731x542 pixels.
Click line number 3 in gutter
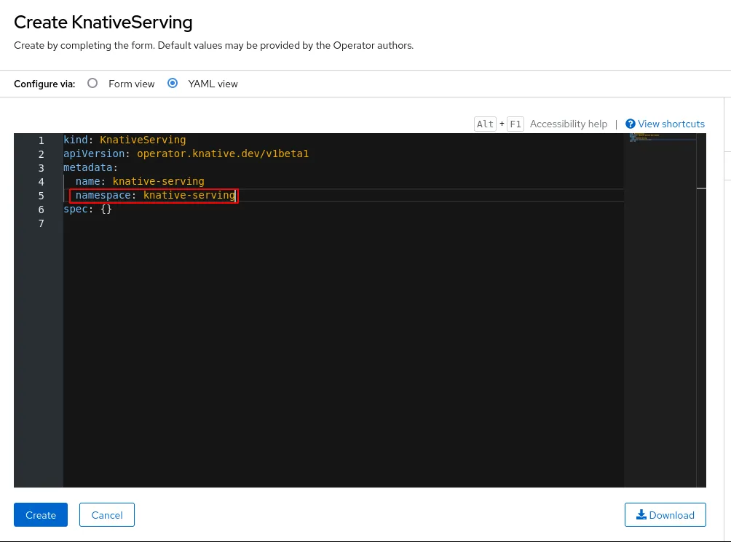(x=42, y=168)
